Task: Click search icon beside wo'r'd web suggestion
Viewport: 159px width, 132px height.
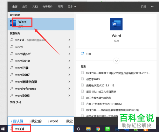Action: (x=11, y=40)
